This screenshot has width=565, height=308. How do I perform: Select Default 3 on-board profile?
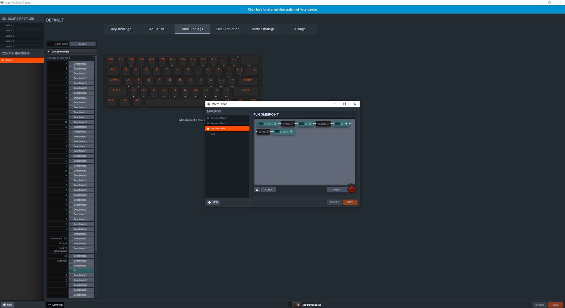click(10, 36)
